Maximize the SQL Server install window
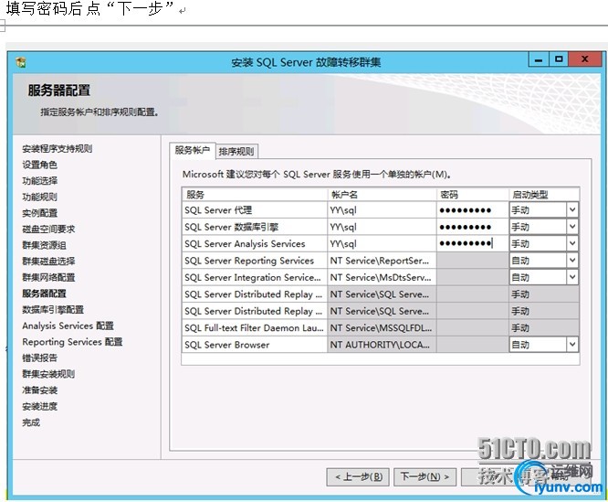Viewport: 608px width, 502px height. tap(559, 59)
